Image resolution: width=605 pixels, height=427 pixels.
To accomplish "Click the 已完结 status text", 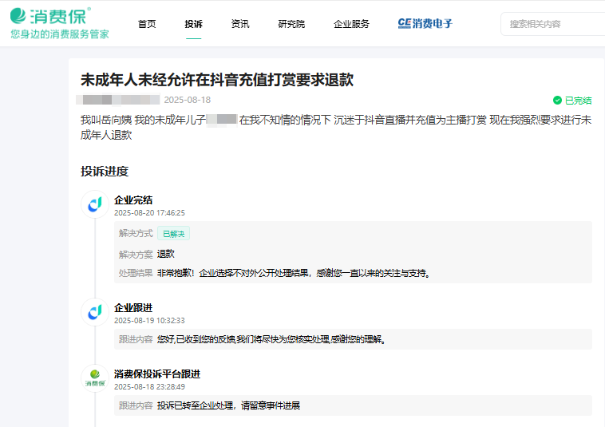I will coord(578,101).
